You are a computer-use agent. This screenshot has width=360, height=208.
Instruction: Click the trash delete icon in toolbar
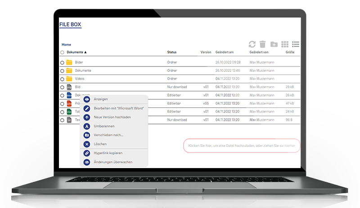pyautogui.click(x=263, y=44)
